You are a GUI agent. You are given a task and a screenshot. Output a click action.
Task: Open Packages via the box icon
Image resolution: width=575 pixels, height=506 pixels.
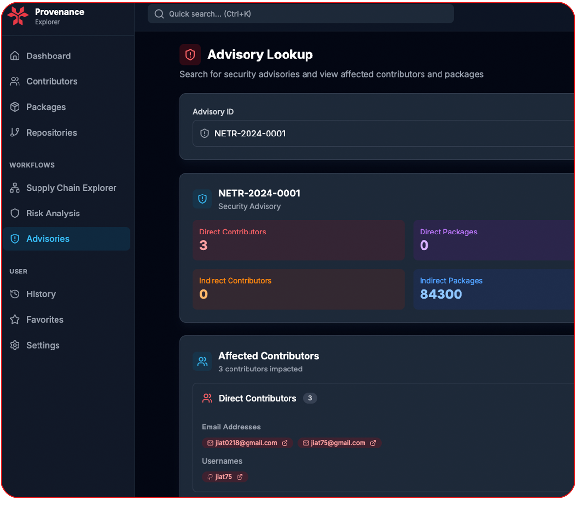[x=15, y=107]
